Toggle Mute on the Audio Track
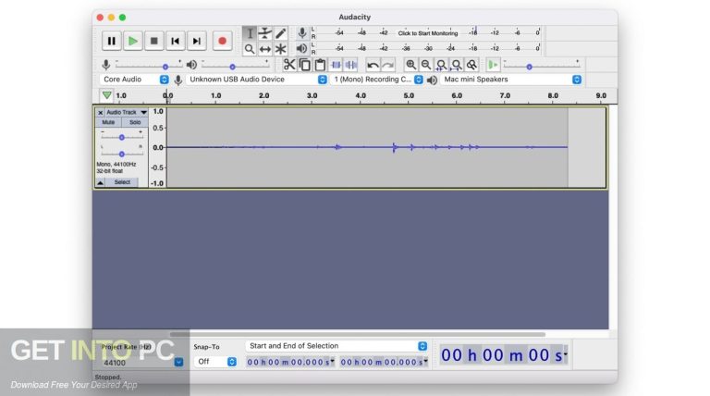This screenshot has height=396, width=710. pyautogui.click(x=109, y=122)
